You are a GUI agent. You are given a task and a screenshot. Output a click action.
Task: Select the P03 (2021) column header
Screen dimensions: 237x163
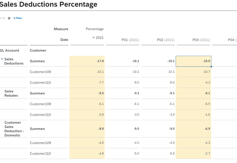pos(201,40)
